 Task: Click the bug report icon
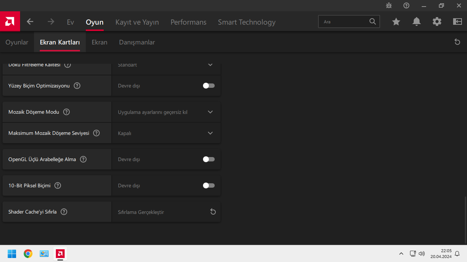389,5
